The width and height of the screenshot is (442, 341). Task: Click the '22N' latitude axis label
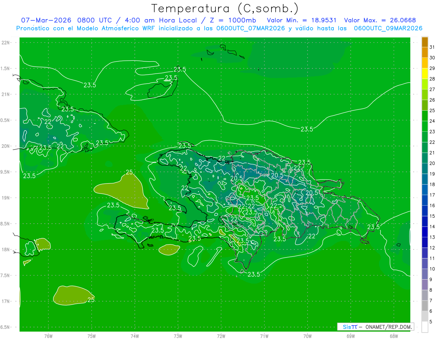(6, 43)
